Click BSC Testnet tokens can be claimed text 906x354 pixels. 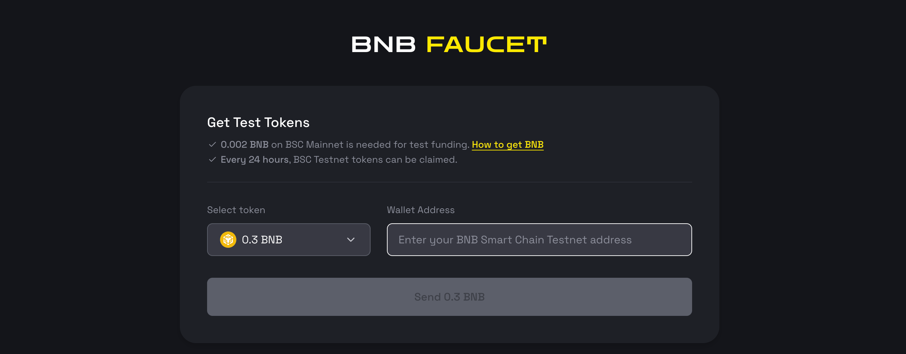[375, 160]
